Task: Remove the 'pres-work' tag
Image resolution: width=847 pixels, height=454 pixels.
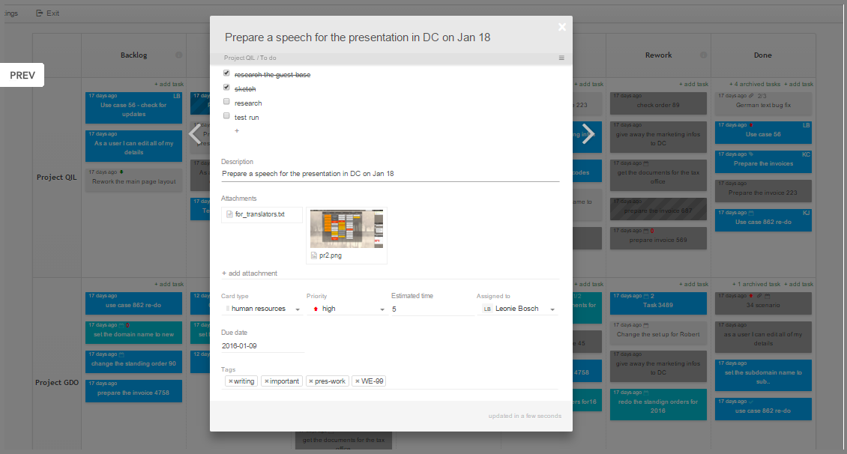Action: [x=310, y=381]
